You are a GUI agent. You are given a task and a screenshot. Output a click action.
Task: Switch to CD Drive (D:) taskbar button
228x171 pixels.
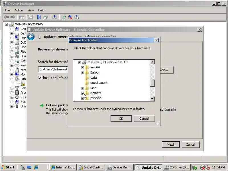(x=177, y=167)
